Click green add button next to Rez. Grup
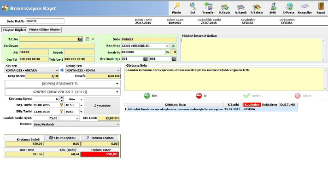This screenshot has width=328, height=170. coord(173,46)
